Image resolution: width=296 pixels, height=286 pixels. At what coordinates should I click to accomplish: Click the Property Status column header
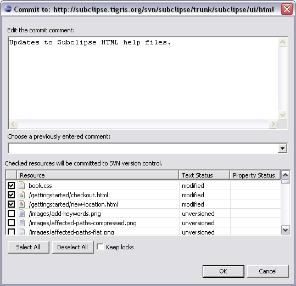(x=255, y=175)
